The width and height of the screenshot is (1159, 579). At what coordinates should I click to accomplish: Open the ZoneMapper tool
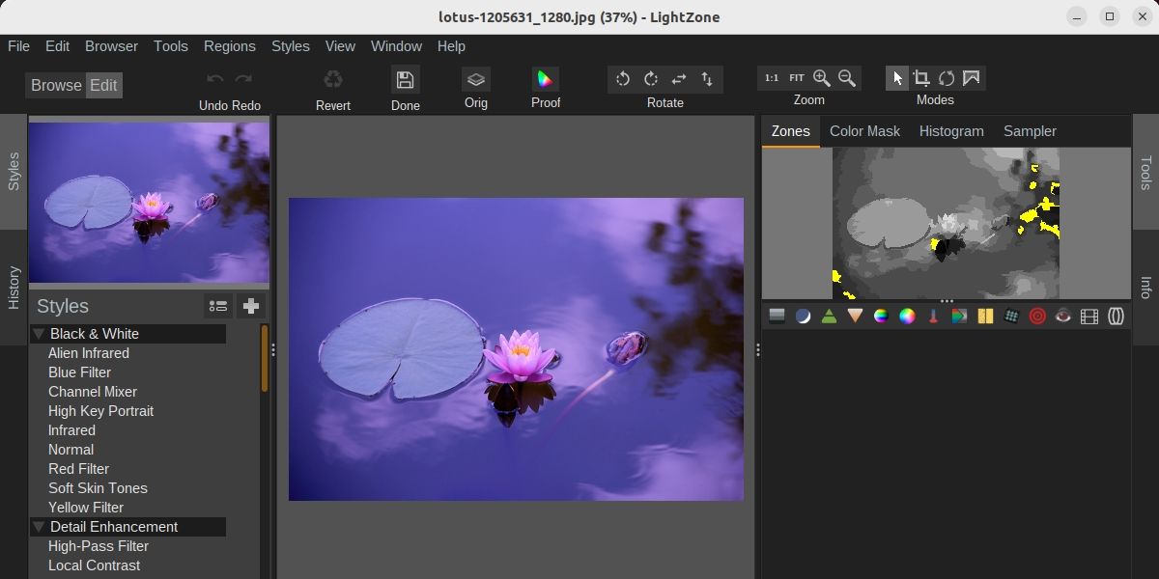click(776, 316)
